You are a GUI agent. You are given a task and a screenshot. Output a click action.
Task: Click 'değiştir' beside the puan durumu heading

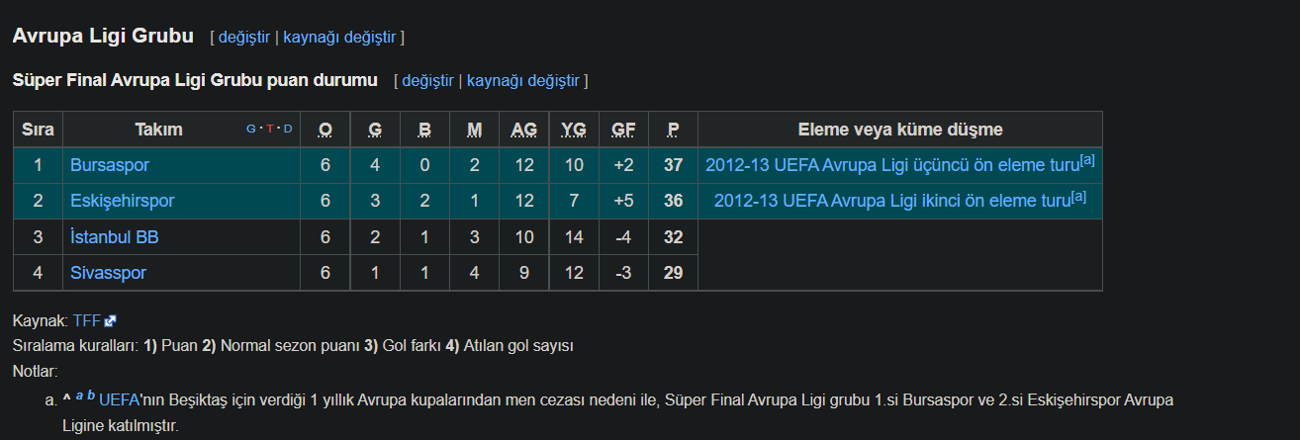click(427, 80)
